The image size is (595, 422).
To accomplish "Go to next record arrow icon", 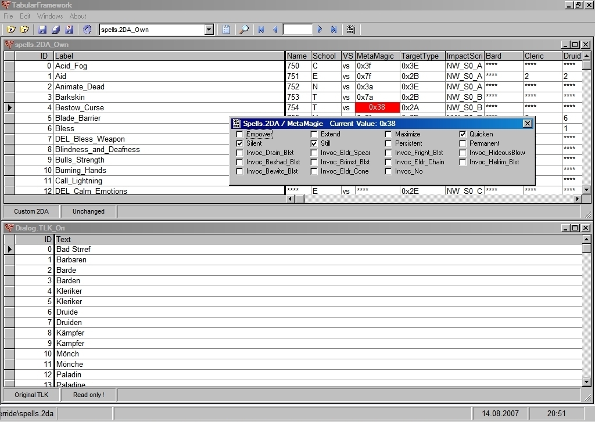I will click(x=320, y=30).
